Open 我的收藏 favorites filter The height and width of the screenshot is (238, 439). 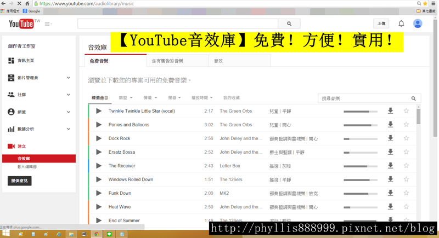pos(231,97)
